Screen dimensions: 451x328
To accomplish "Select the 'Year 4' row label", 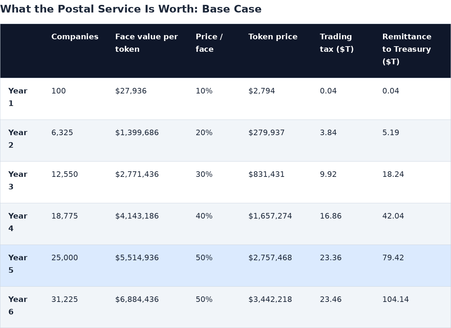I will (18, 223).
